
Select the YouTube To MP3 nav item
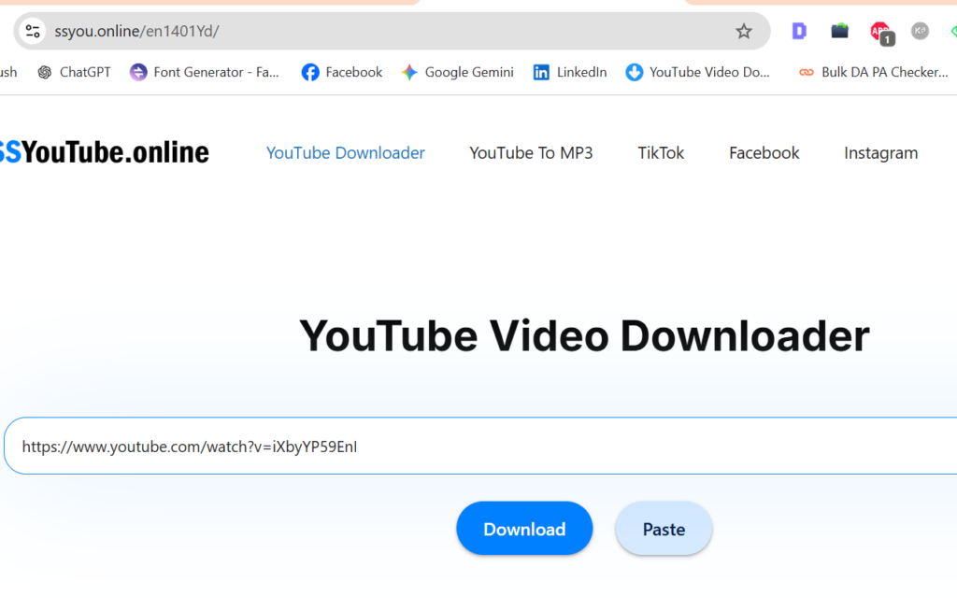pos(531,152)
